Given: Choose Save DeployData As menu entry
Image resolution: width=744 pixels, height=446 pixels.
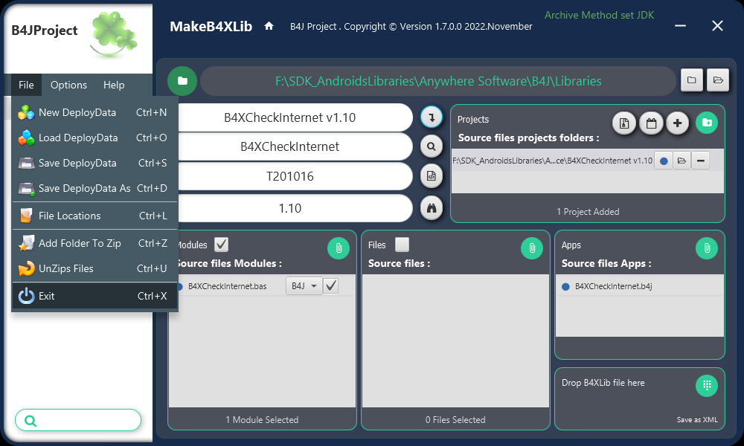Looking at the screenshot, I should pos(94,188).
